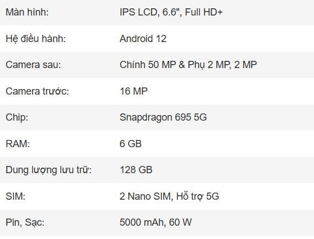The width and height of the screenshot is (314, 239).
Task: Click the 'Màn hình:' label
Action: click(x=27, y=12)
